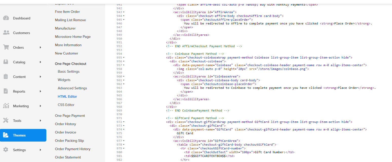The height and width of the screenshot is (162, 392).
Task: Collapse code fold at line 943
Action: point(124,12)
